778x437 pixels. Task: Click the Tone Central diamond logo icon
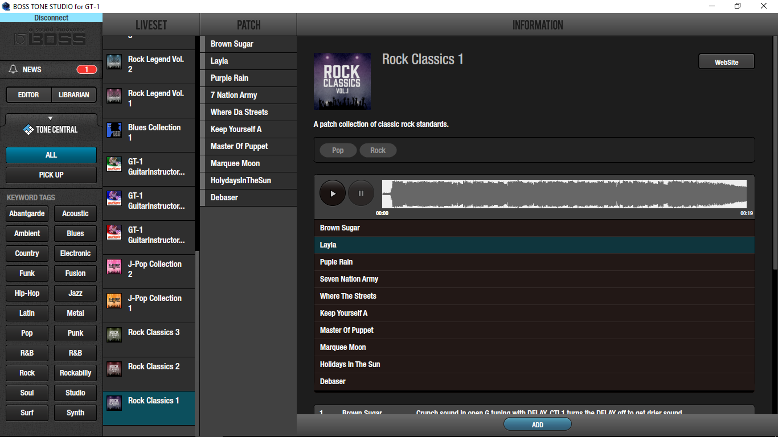tap(28, 130)
